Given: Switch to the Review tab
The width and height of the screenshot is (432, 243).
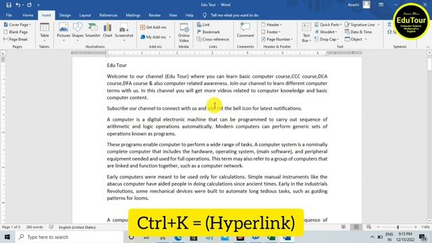Looking at the screenshot, I should point(155,15).
